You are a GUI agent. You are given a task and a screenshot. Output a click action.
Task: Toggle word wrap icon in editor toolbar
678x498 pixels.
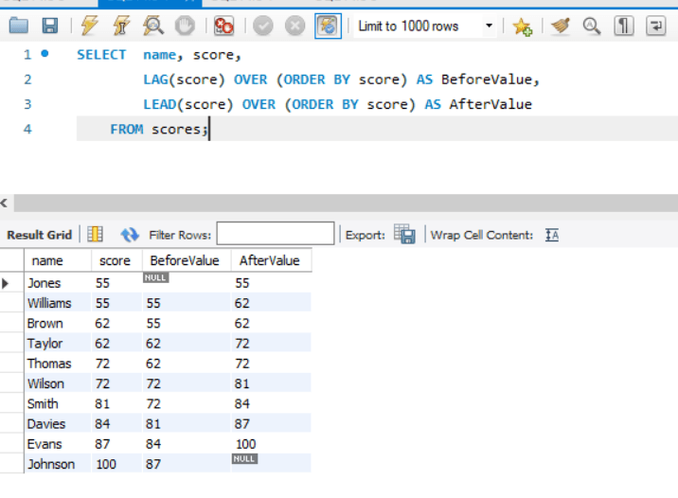[x=655, y=26]
